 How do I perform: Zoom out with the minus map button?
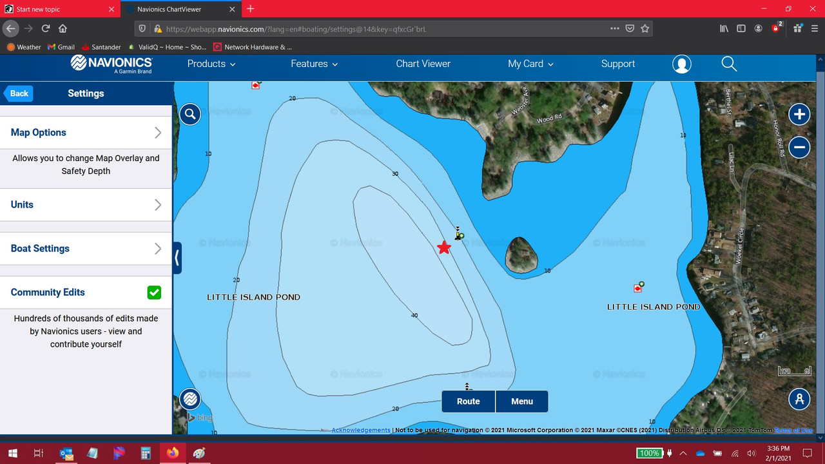click(x=799, y=147)
